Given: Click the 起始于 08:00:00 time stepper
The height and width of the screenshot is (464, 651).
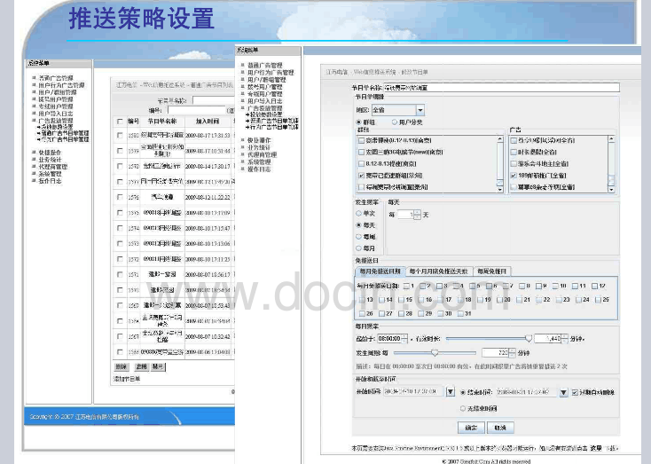Looking at the screenshot, I should (x=404, y=339).
